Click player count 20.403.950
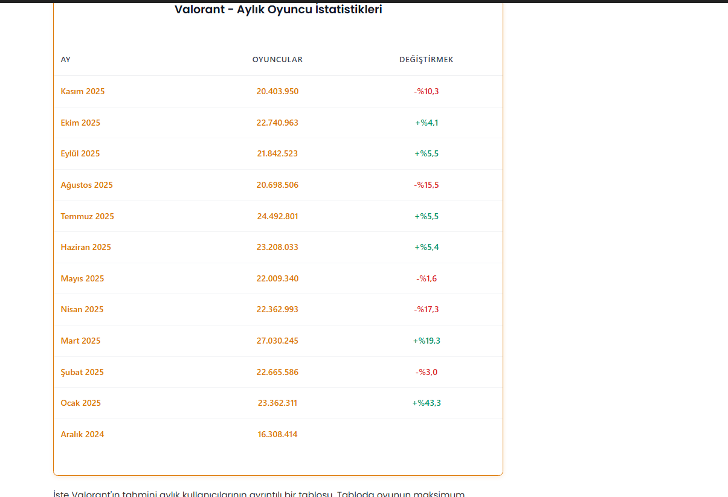The width and height of the screenshot is (728, 497). pos(277,91)
